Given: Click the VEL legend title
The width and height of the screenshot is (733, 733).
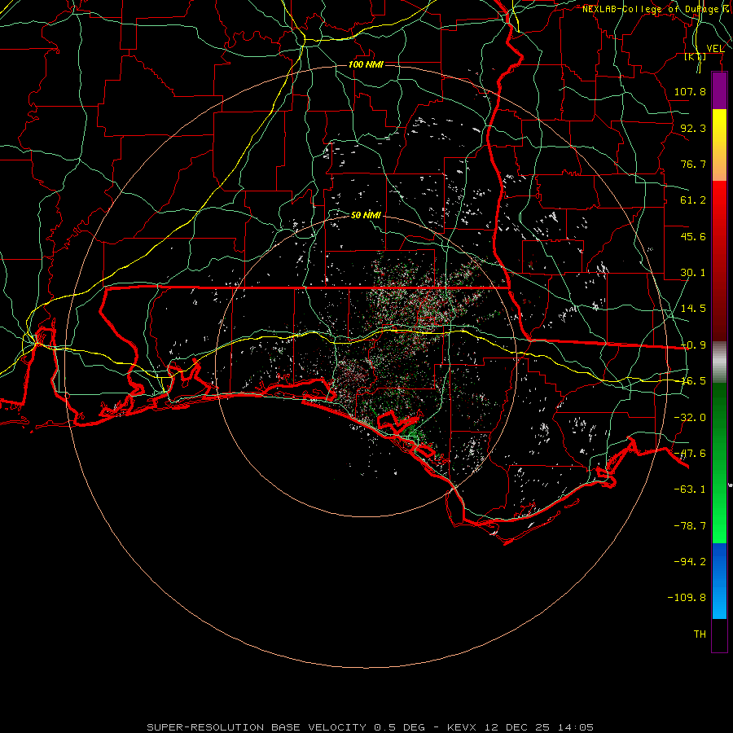Looking at the screenshot, I should pos(715,49).
